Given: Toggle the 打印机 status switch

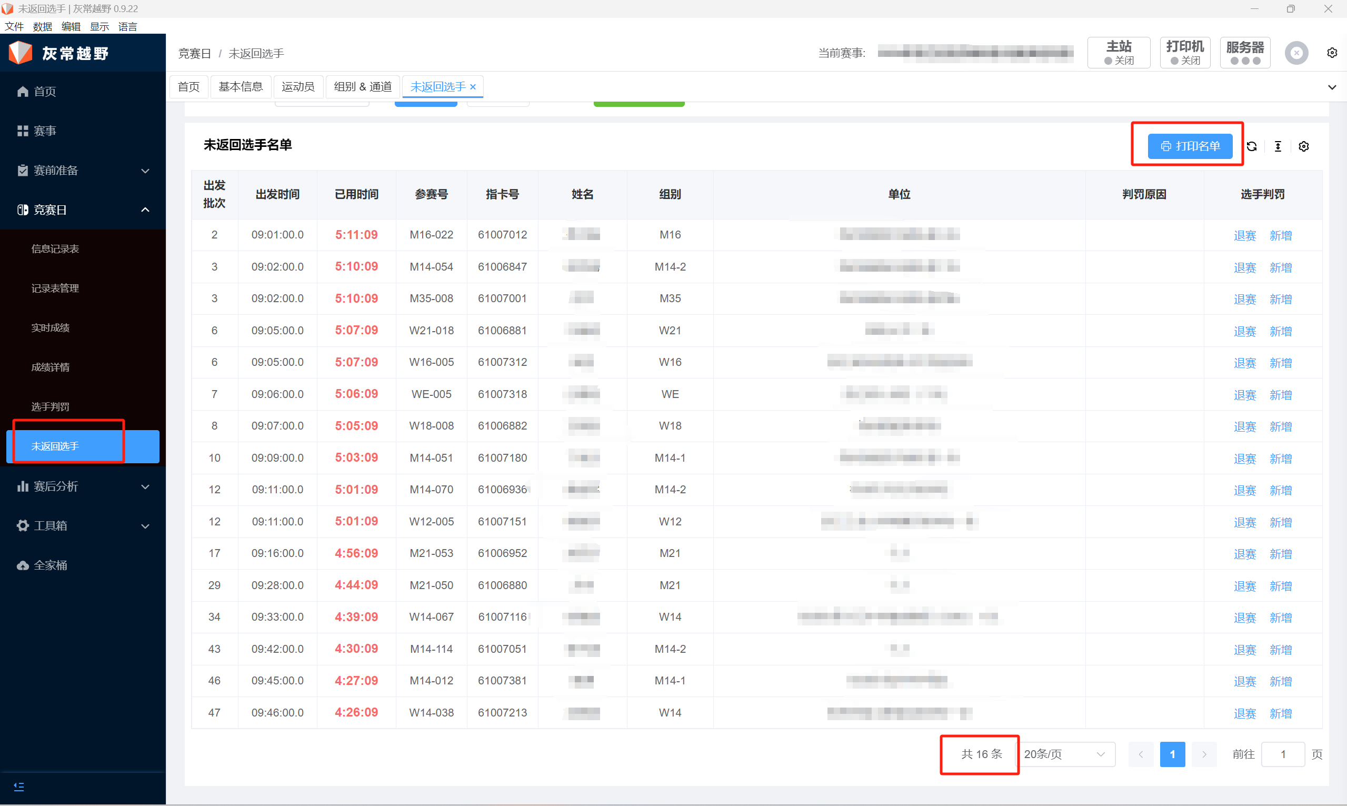Looking at the screenshot, I should click(1185, 53).
